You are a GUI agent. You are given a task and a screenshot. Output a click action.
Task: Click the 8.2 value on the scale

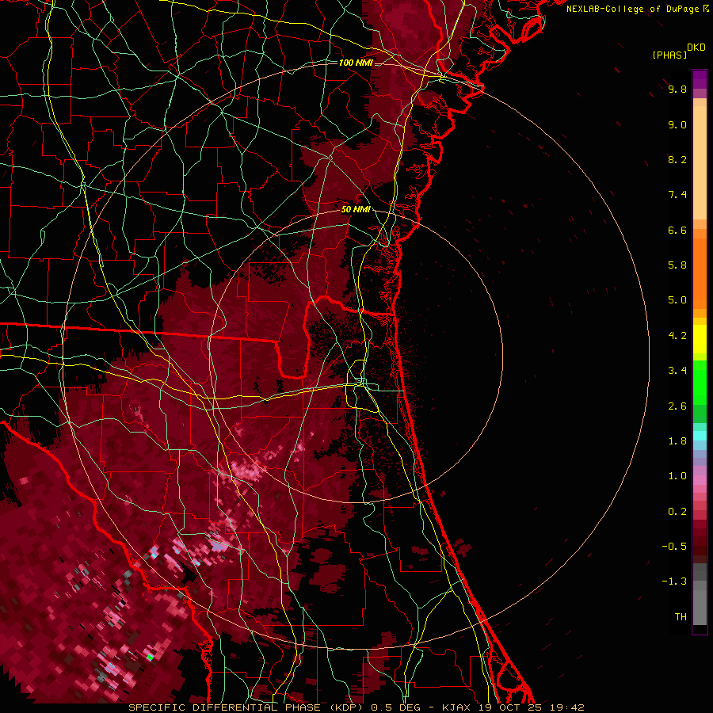click(x=677, y=159)
